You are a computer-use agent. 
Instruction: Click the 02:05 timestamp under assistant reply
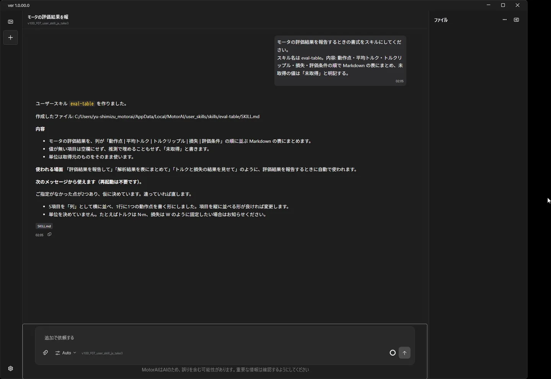(x=39, y=235)
